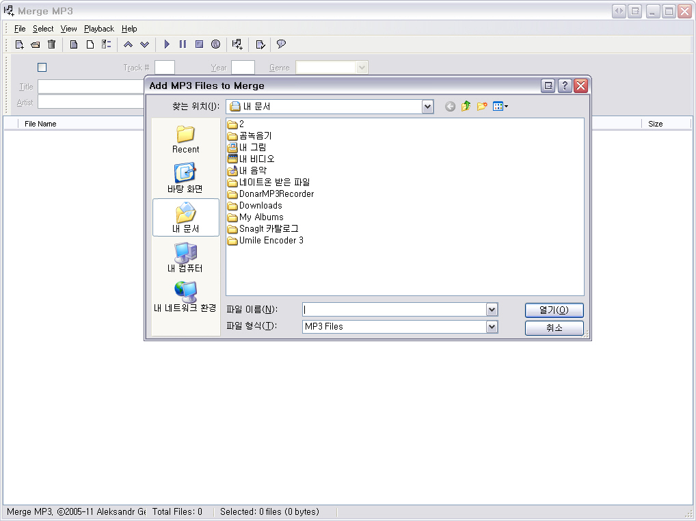Click the dialog's title bar layout button

[548, 85]
